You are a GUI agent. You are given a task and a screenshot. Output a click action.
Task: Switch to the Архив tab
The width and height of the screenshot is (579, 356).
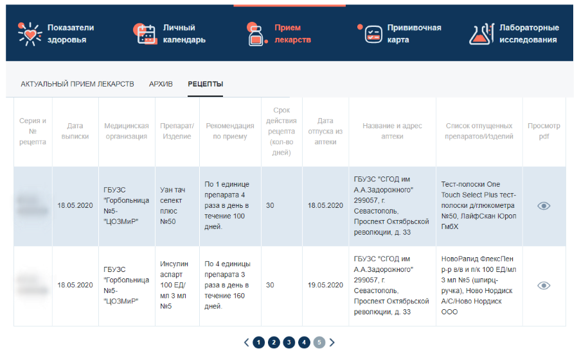(161, 84)
